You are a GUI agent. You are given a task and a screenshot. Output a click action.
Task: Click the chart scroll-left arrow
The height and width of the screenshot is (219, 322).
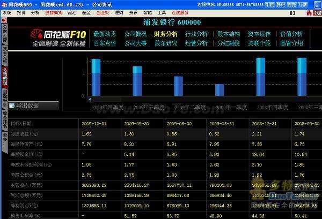90,100
